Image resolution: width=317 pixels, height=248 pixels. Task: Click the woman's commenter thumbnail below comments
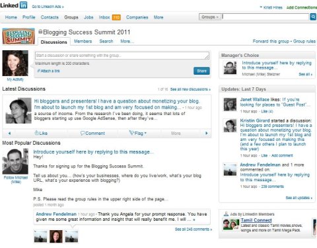pyautogui.click(x=56, y=236)
